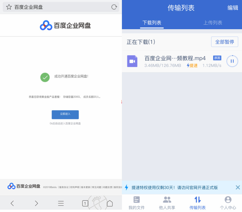This screenshot has height=212, width=242.
Task: Open the 个人中心 personal center
Action: [228, 203]
